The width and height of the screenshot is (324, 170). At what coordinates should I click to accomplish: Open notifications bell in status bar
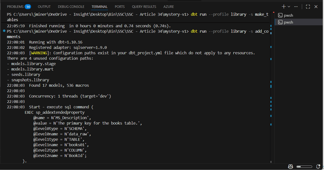tap(318, 167)
